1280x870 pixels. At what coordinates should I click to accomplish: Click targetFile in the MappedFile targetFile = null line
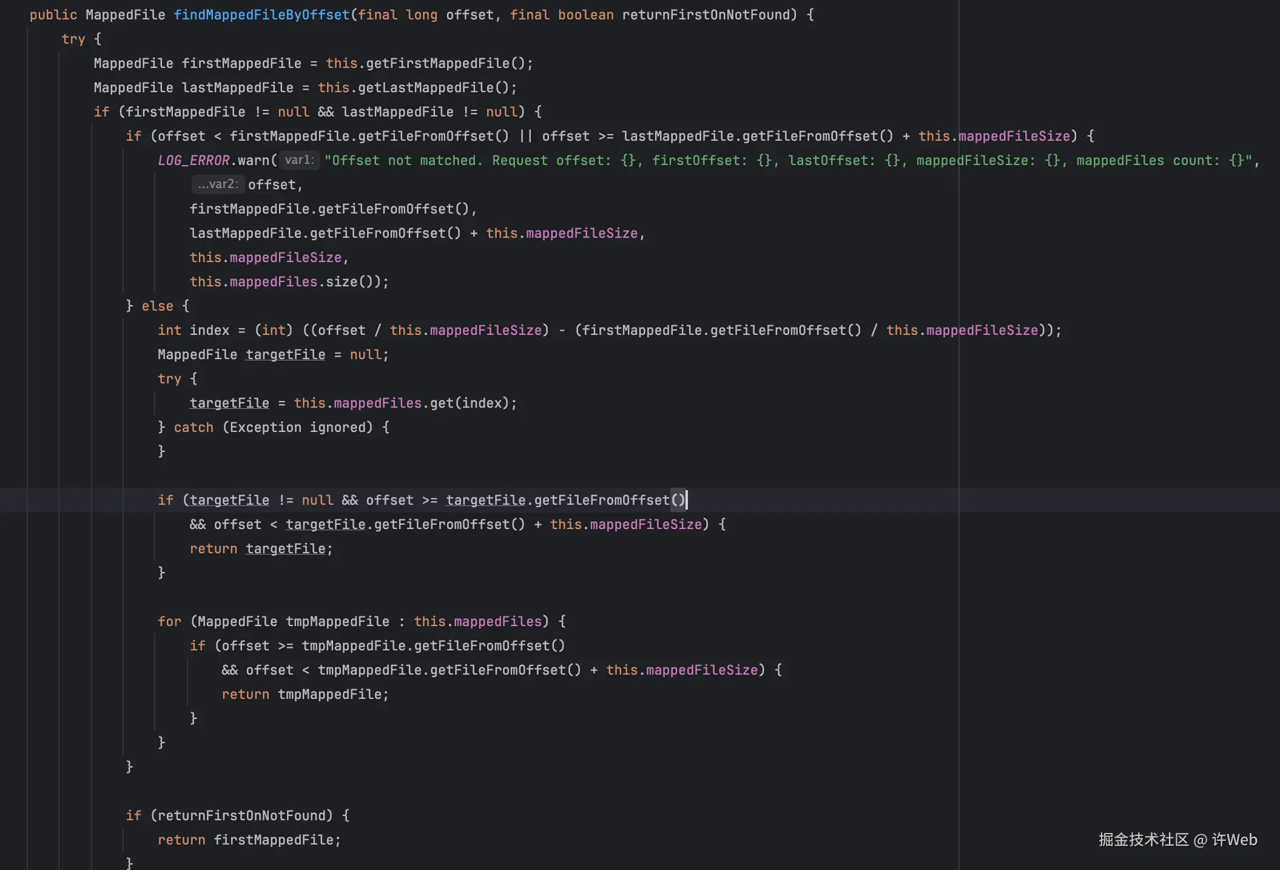(285, 354)
